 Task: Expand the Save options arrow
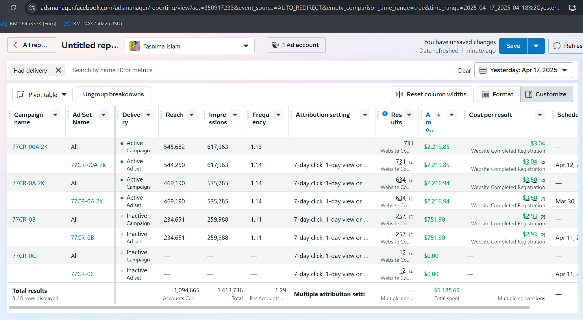[x=536, y=46]
